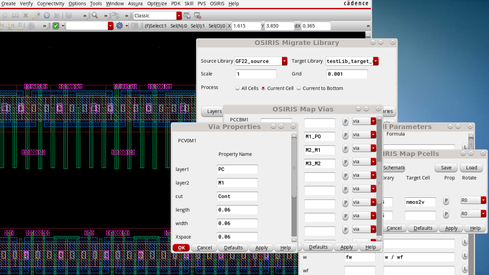Click Cancel in Via Properties dialog
The image size is (489, 275).
click(204, 248)
